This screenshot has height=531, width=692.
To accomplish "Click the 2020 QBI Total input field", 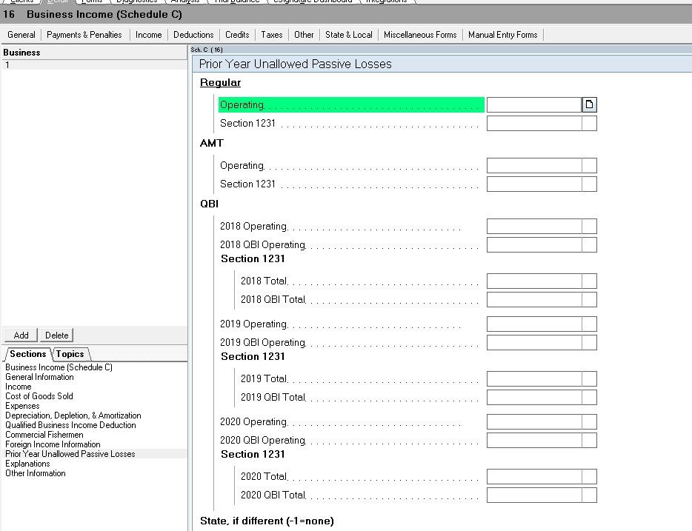I will tap(541, 495).
